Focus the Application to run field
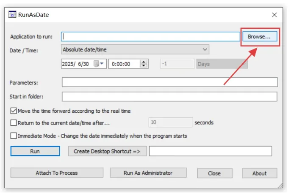 [x=150, y=36]
